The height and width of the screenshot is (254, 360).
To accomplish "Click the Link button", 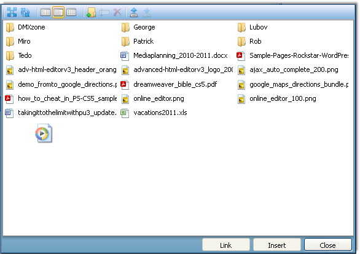I will (x=225, y=245).
